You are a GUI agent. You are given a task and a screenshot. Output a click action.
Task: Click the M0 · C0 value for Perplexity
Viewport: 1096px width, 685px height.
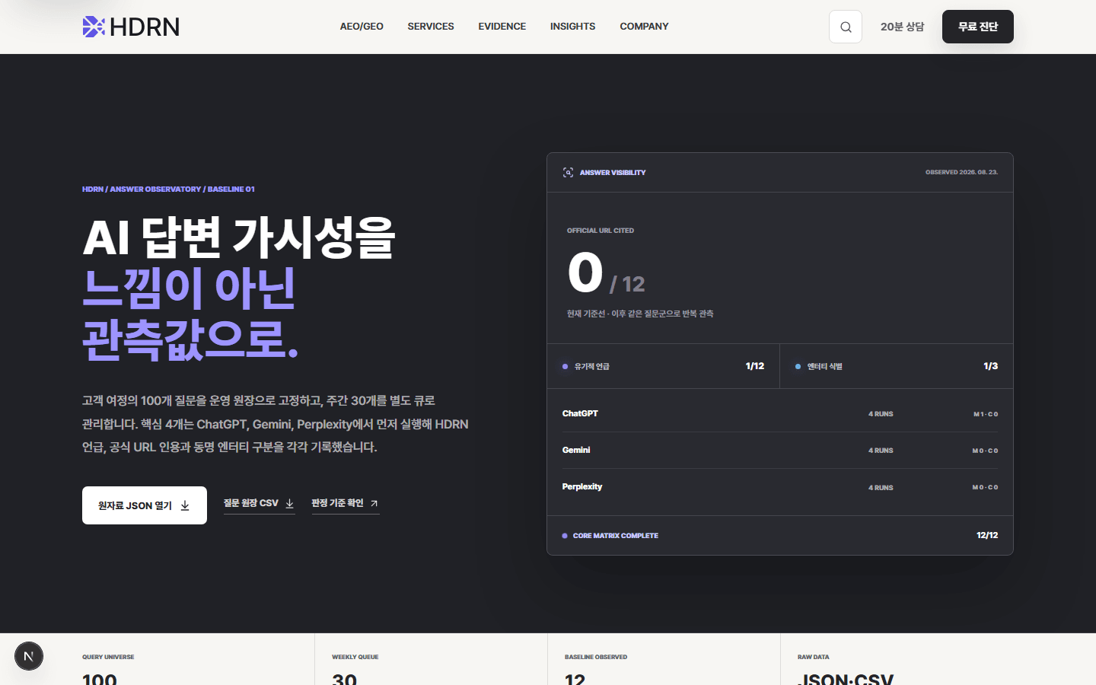(x=985, y=487)
